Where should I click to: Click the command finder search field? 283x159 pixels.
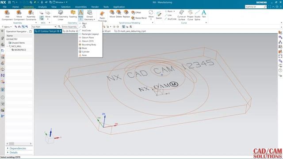click(x=254, y=7)
